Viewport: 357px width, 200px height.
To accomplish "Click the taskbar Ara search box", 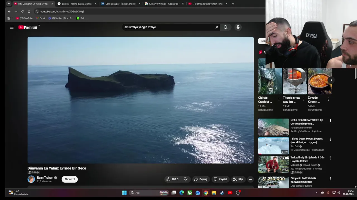I will pyautogui.click(x=149, y=193).
